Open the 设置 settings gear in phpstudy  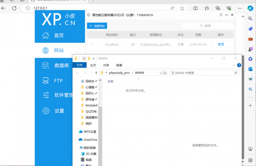(x=46, y=111)
